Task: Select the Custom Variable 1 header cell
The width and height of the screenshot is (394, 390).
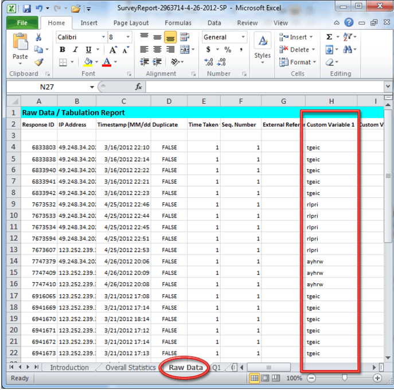Action: coord(331,124)
